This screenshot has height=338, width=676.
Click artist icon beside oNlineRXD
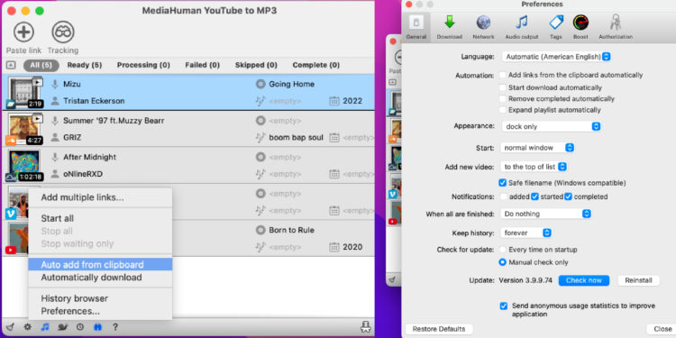(55, 174)
